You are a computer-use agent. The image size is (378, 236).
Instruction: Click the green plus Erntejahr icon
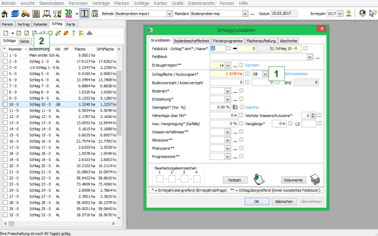click(x=348, y=13)
